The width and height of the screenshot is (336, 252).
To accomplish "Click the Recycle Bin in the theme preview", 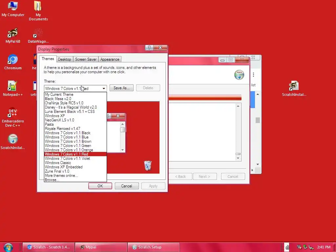I will (148, 165).
